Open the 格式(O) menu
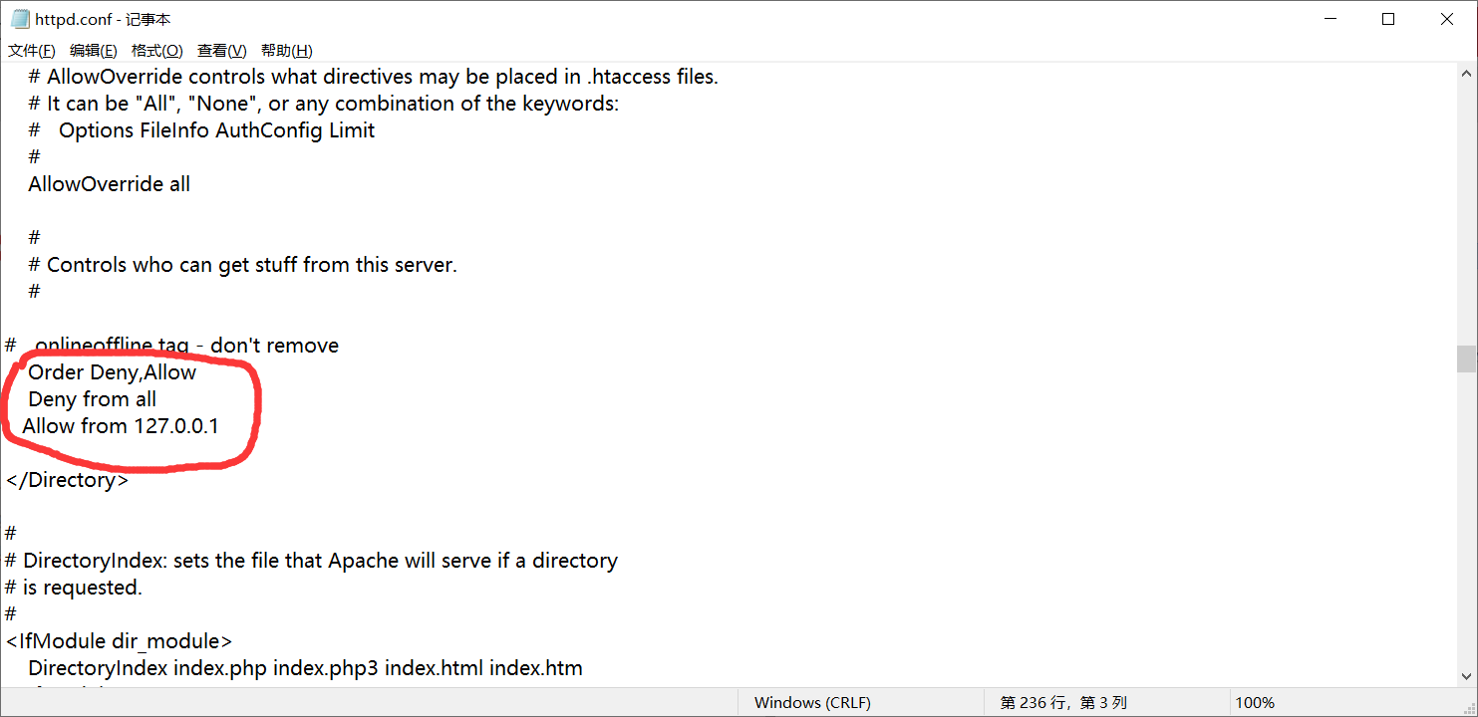 coord(155,50)
